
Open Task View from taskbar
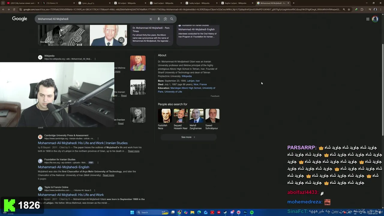tap(173, 212)
